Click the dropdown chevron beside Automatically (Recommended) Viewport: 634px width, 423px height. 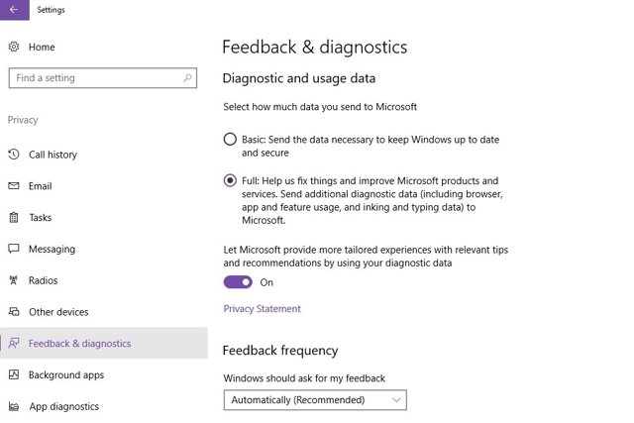[x=396, y=400]
